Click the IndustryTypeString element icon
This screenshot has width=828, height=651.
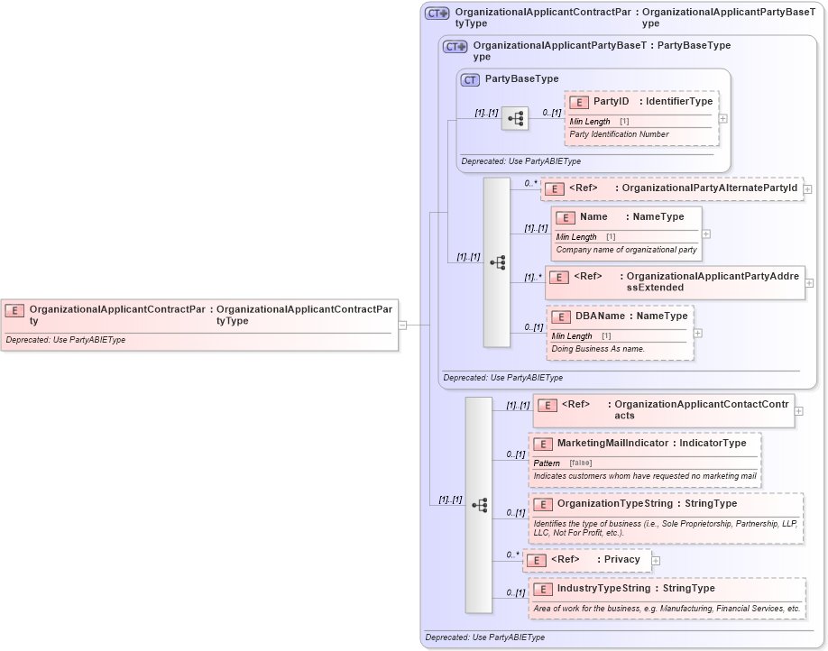pyautogui.click(x=543, y=588)
